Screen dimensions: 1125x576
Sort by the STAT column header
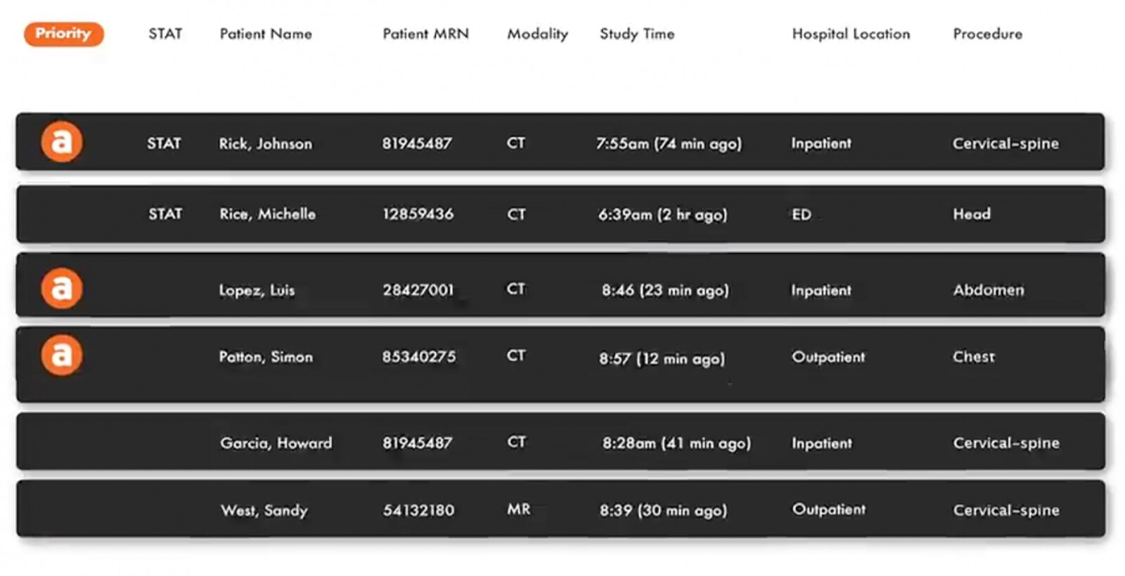[x=165, y=34]
